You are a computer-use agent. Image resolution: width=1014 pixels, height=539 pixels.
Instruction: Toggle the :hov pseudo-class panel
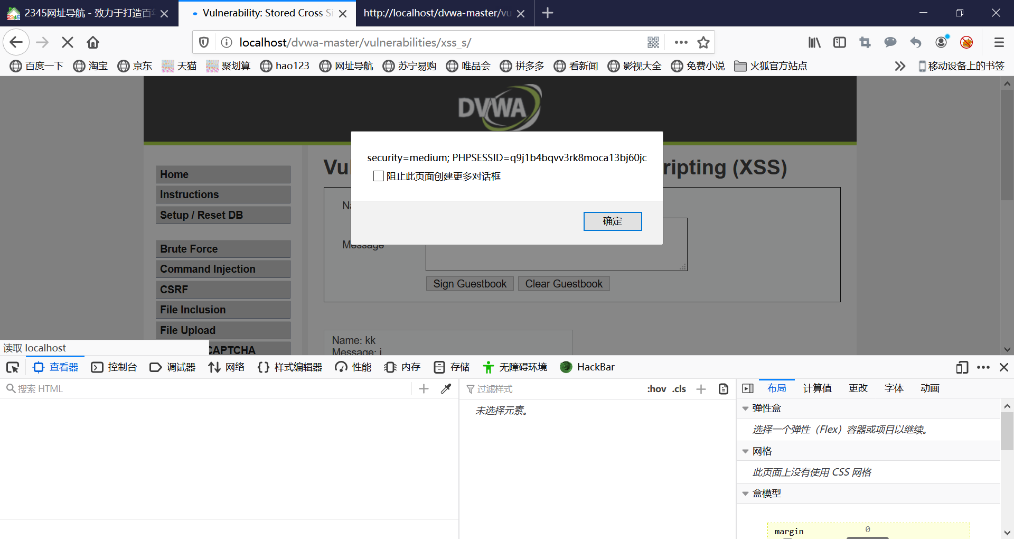click(656, 389)
